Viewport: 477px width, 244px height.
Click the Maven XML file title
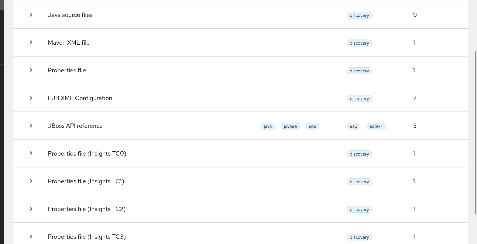(69, 43)
